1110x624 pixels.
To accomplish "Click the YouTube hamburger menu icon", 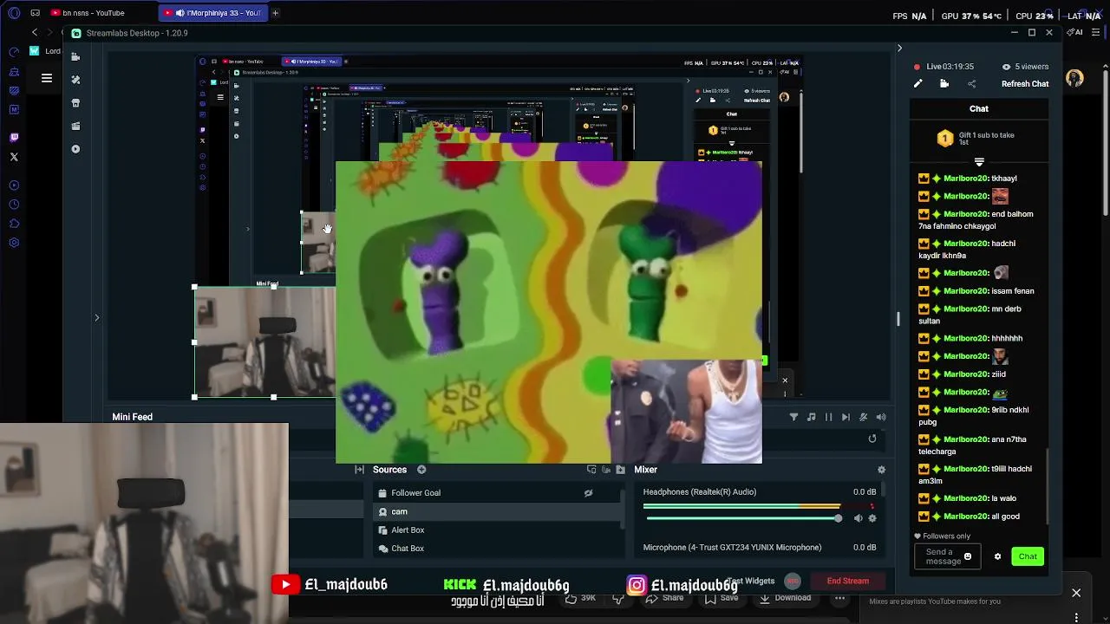I will coord(47,78).
